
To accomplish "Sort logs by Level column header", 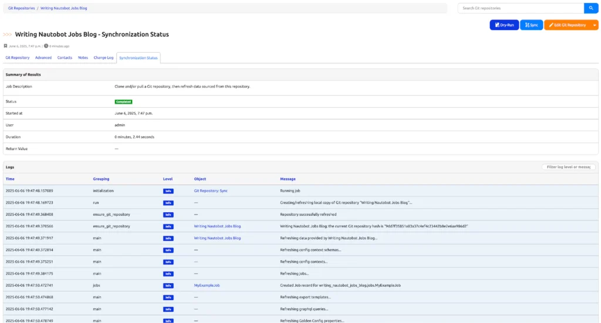I will tap(168, 179).
